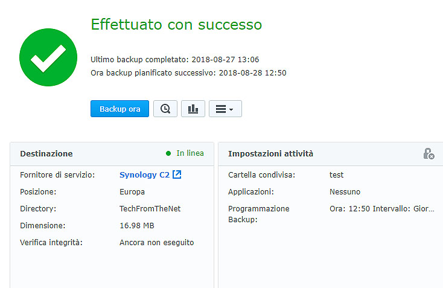Click the 16.98 MB size value
The image size is (443, 288).
(x=137, y=225)
